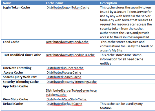Click the description starting 'This cache stores the security token'
This screenshot has width=155, height=111.
pos(126,22)
